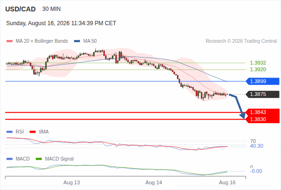Click the Aug 16 date axis marker
281x190 pixels.
[x=227, y=183]
